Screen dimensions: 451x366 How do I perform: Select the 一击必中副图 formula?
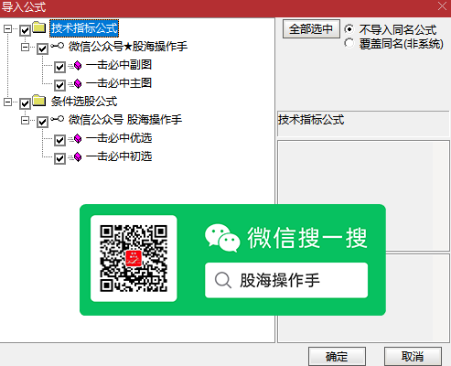119,65
